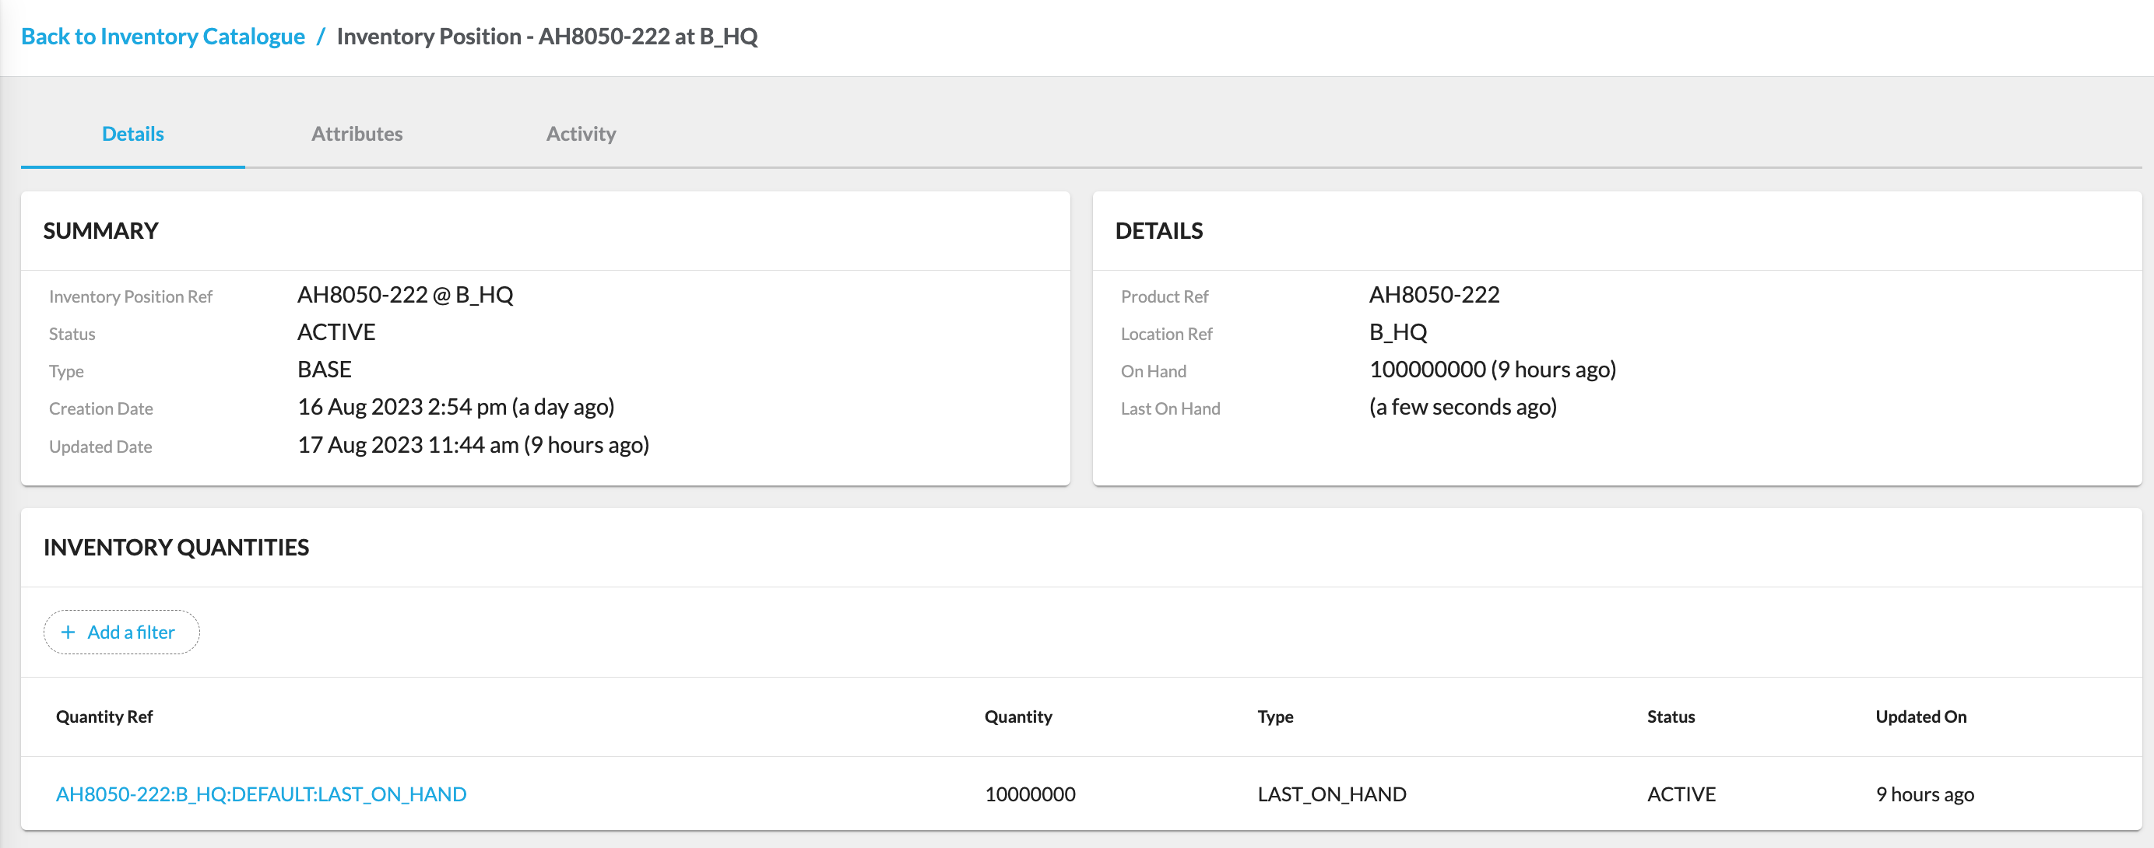The image size is (2154, 848).
Task: Click the LAST_ON_HAND type in table row
Action: pyautogui.click(x=1331, y=794)
